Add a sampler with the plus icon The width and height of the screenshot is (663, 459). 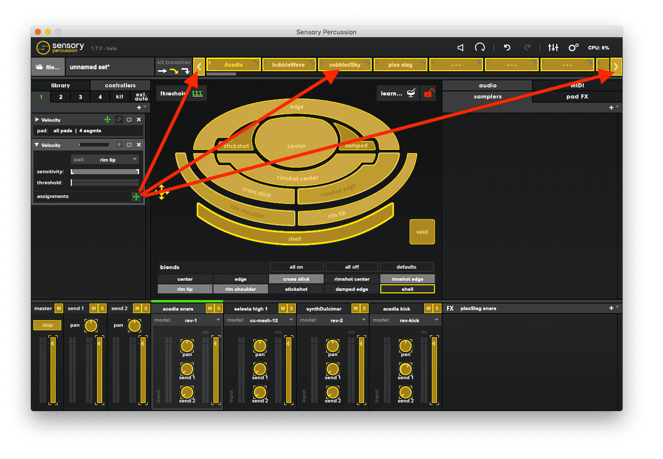[611, 108]
